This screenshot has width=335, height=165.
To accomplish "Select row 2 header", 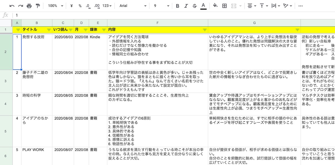I will [6, 52].
